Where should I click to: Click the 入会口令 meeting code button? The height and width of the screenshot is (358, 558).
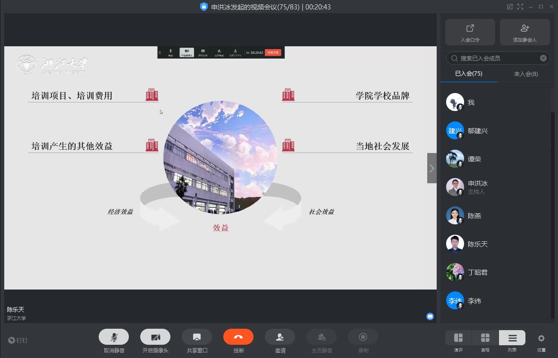coord(470,32)
